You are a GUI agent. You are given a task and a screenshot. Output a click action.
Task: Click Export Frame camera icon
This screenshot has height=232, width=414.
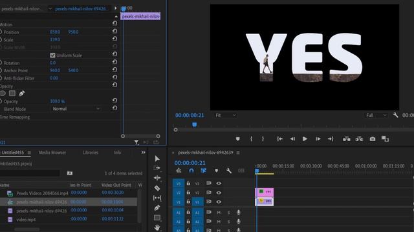(373, 139)
